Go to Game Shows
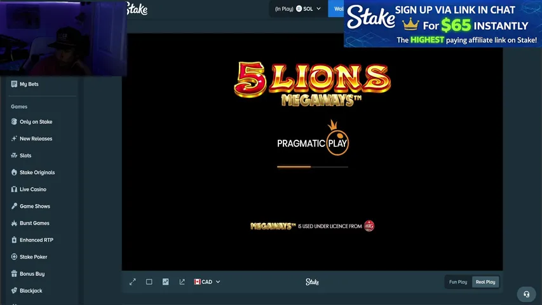 [34, 207]
